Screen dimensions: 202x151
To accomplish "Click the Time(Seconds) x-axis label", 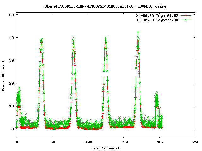I will (105, 148).
